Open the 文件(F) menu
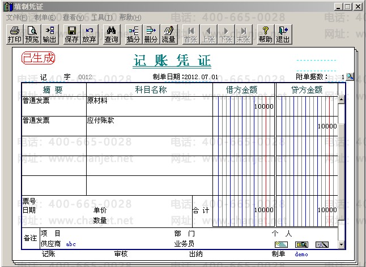Viewport: 366px width, 267px height. (16, 18)
